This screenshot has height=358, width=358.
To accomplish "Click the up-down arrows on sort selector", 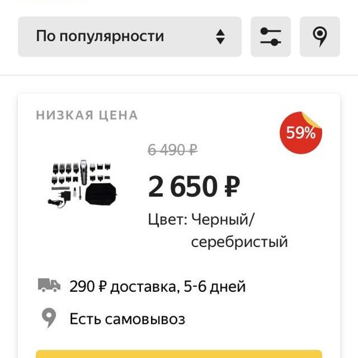I will 220,36.
